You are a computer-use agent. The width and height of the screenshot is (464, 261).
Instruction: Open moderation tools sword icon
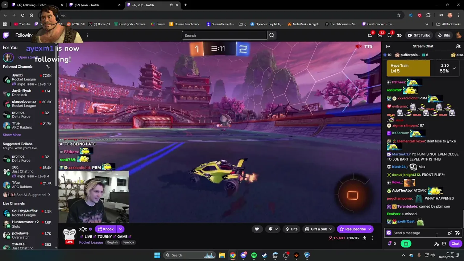[x=436, y=244]
